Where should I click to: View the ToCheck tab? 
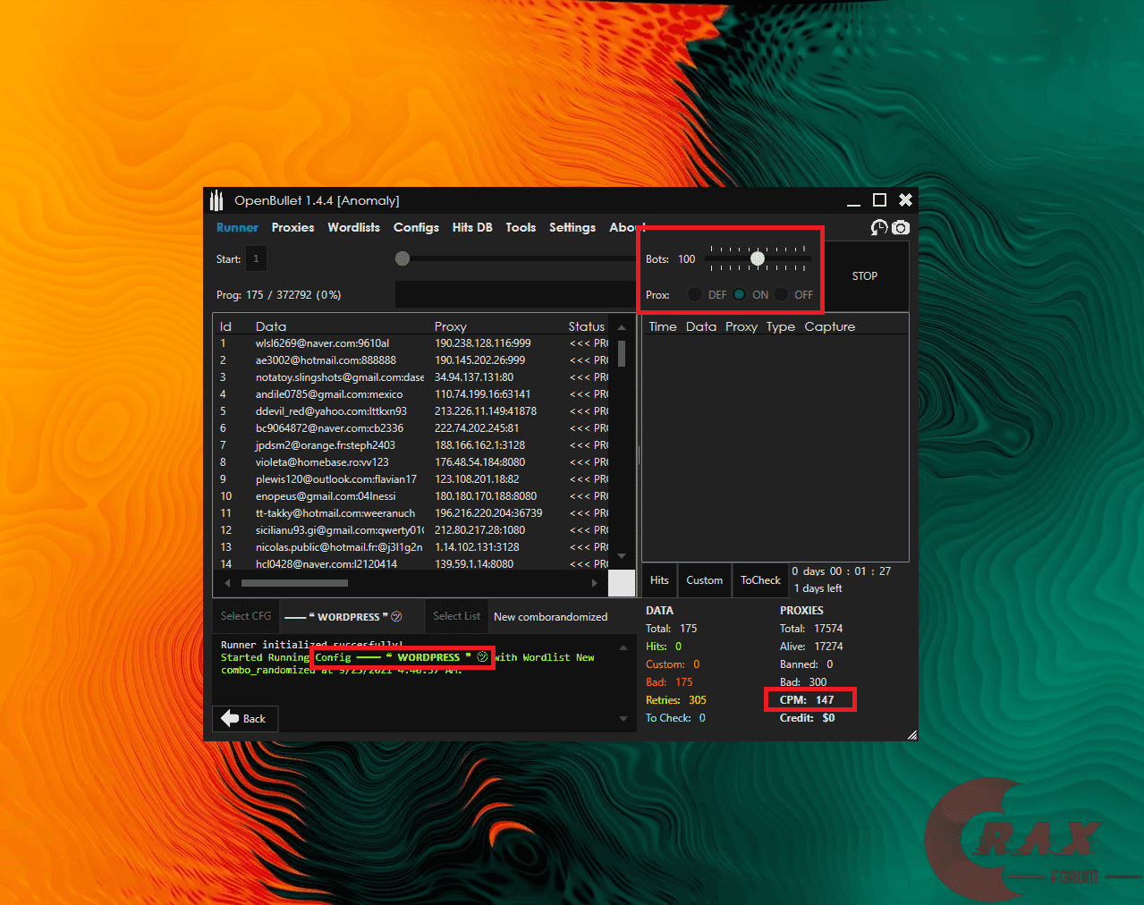tap(759, 579)
